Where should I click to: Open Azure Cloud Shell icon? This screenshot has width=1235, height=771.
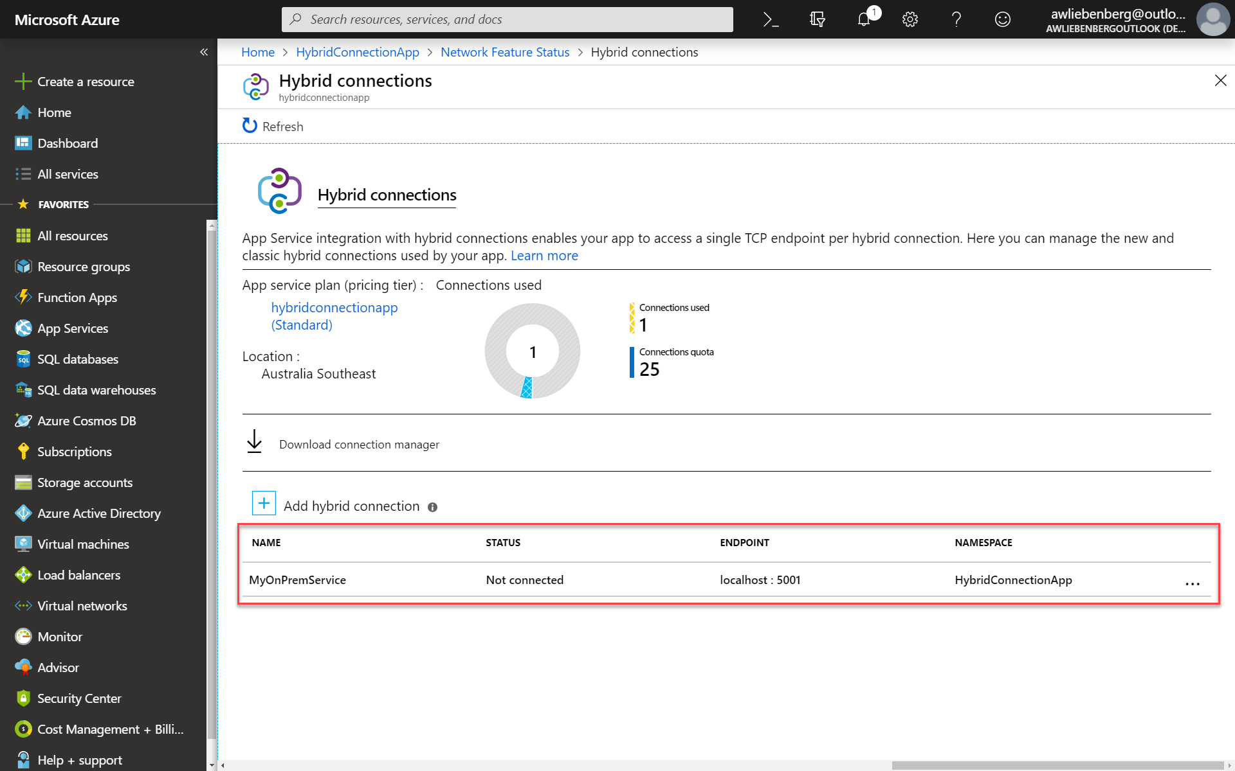[771, 19]
